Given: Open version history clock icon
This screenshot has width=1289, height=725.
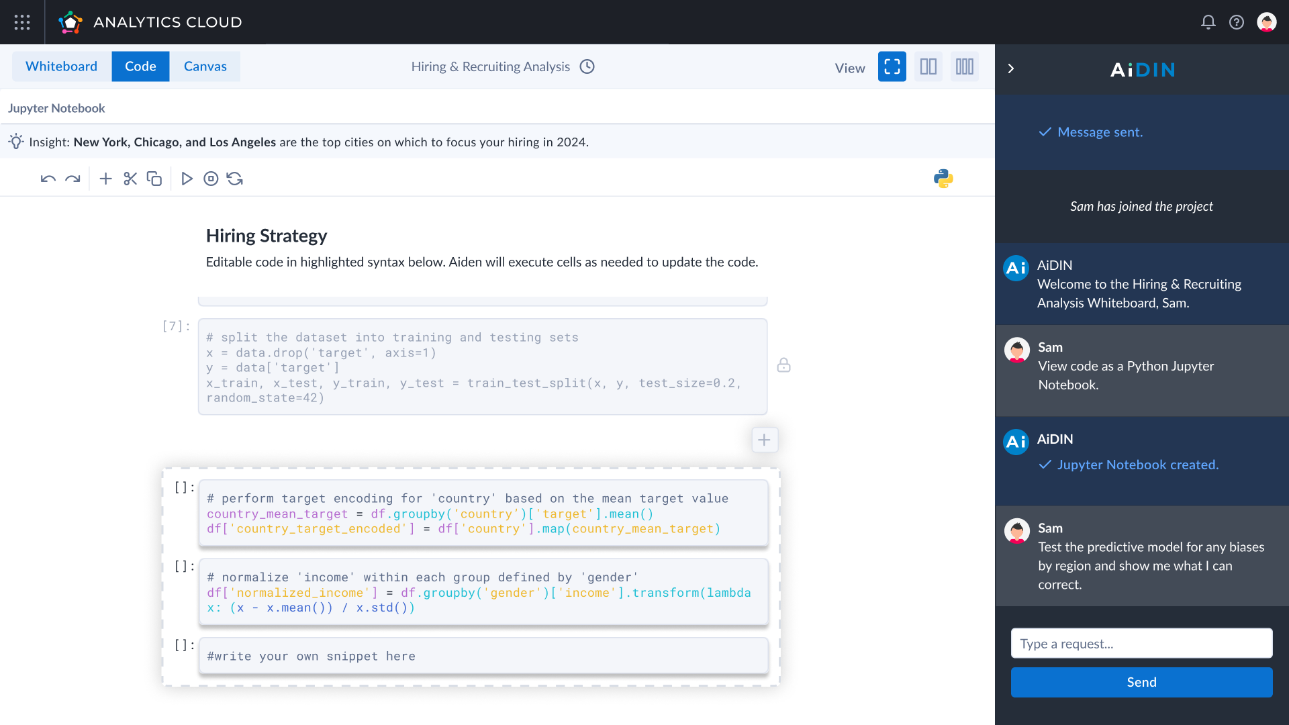Looking at the screenshot, I should click(x=587, y=66).
